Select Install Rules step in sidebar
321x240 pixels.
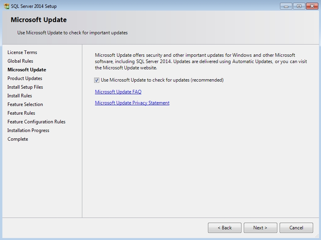[x=20, y=96]
